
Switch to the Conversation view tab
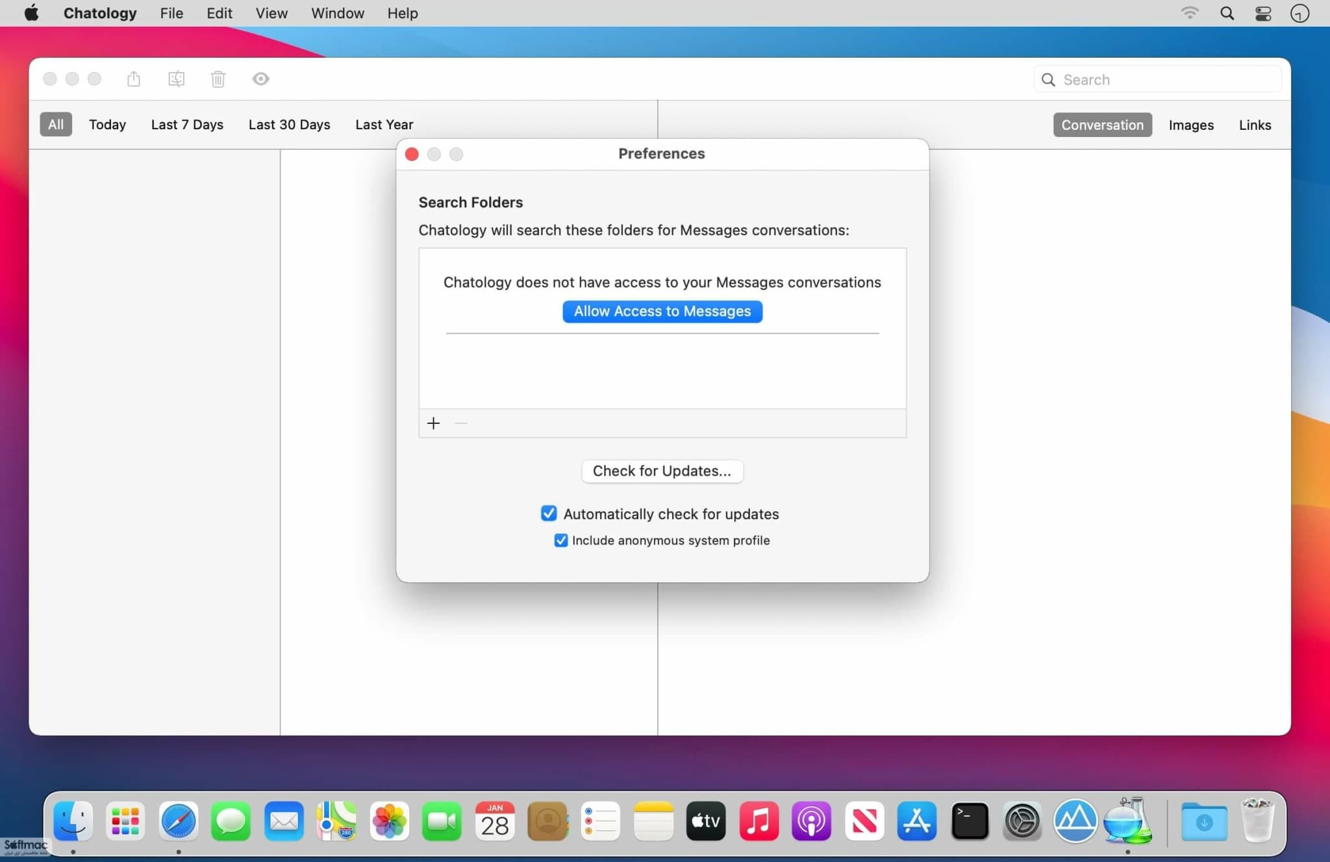click(x=1102, y=125)
